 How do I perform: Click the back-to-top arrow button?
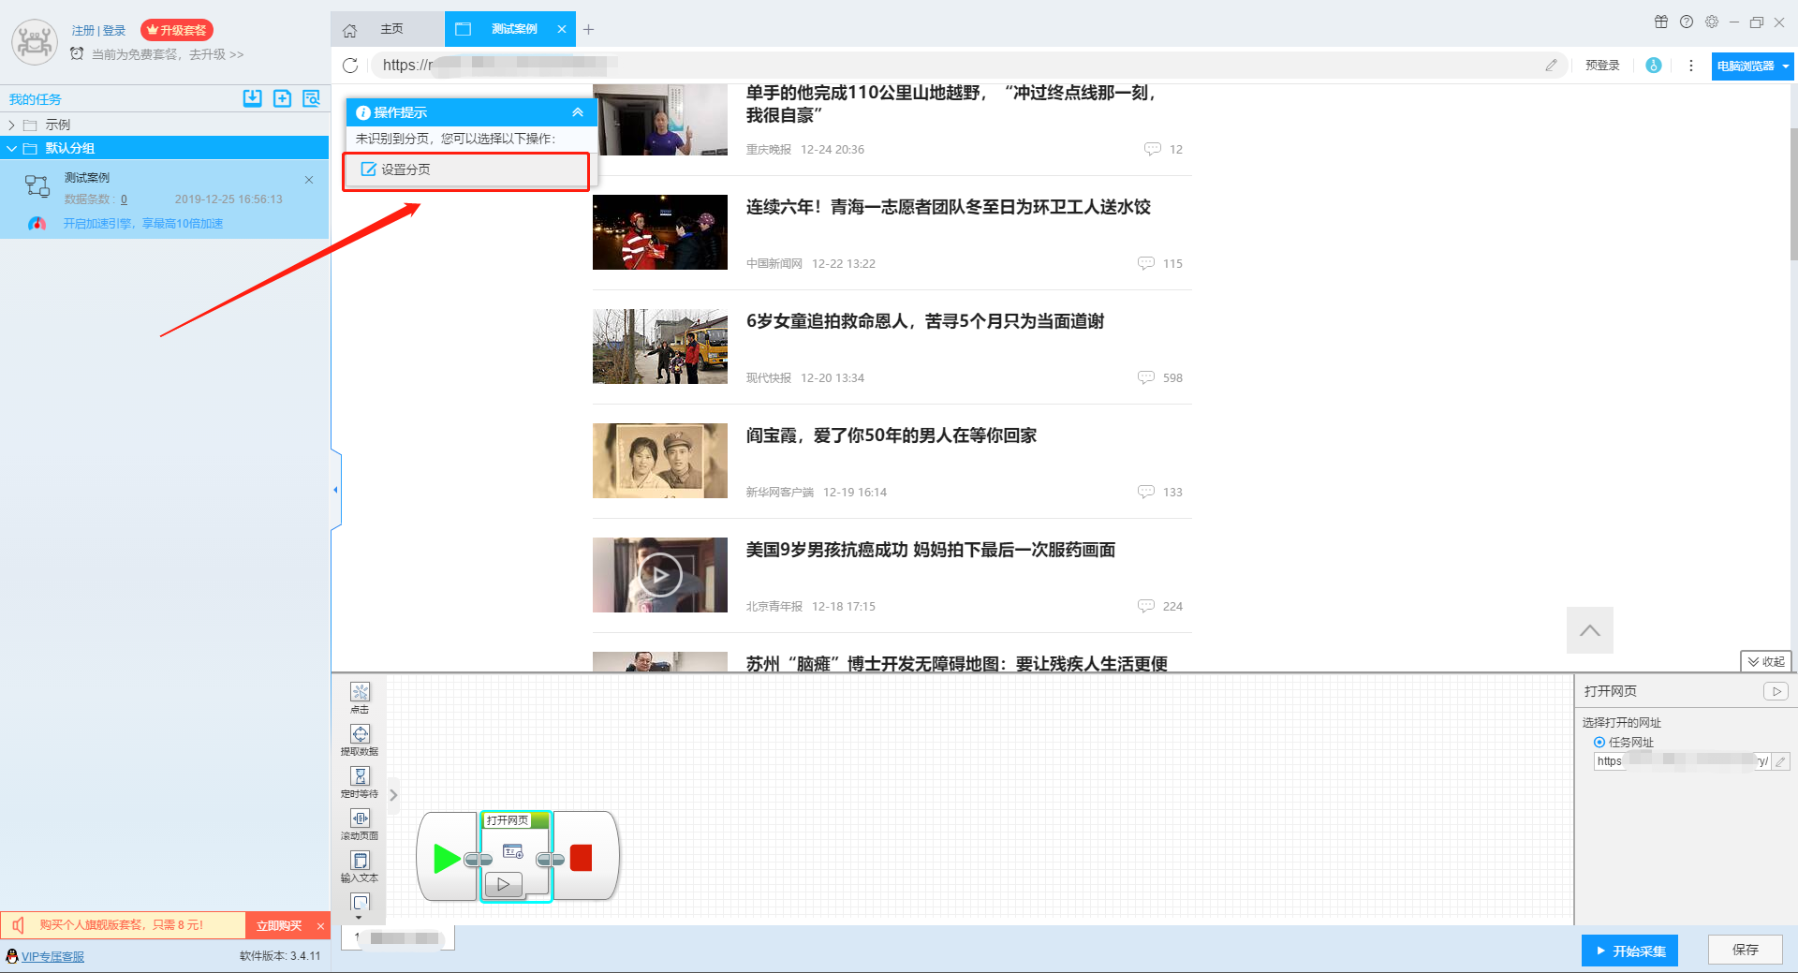(x=1590, y=630)
